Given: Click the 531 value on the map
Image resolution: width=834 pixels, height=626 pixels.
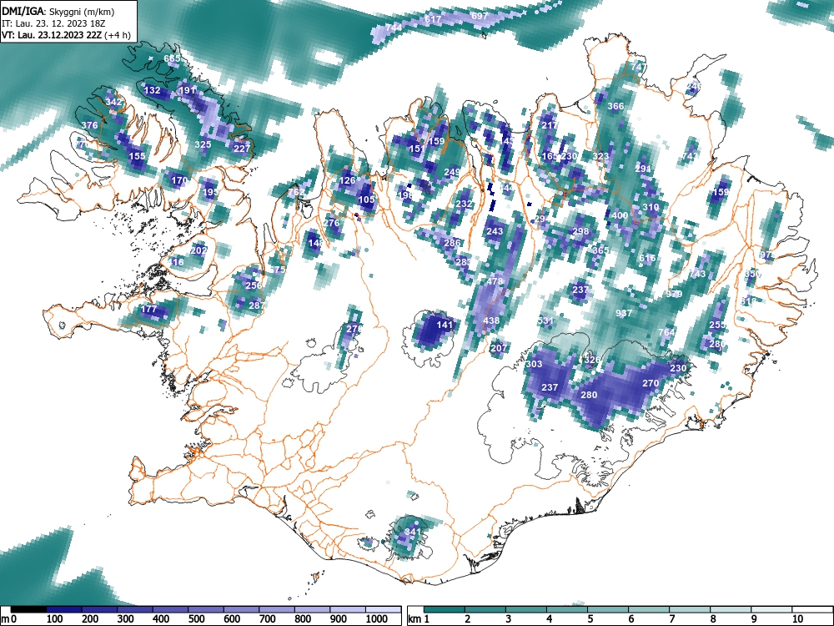Looking at the screenshot, I should [x=545, y=321].
